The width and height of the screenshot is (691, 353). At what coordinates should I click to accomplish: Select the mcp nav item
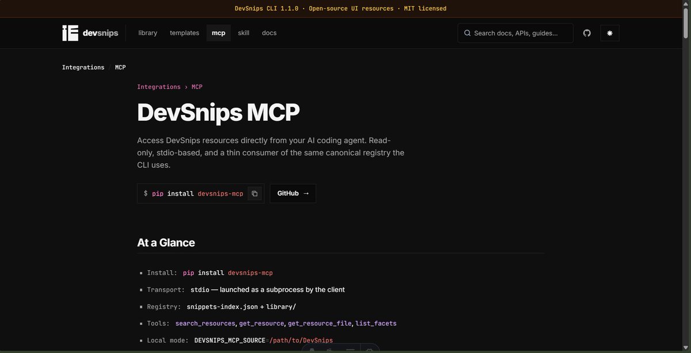[219, 33]
